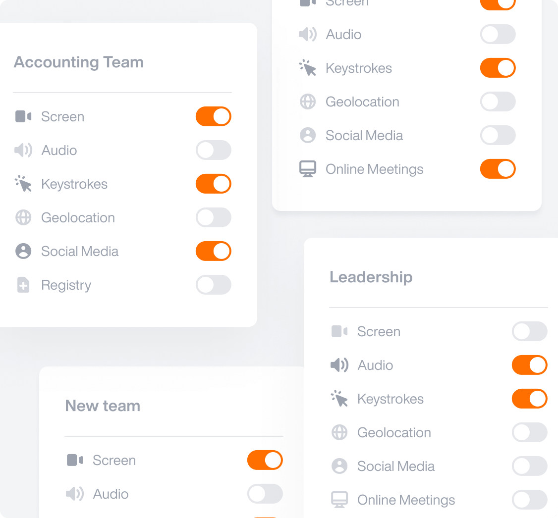Click the Social Media person icon in Accounting Team
The width and height of the screenshot is (558, 518).
tap(23, 251)
